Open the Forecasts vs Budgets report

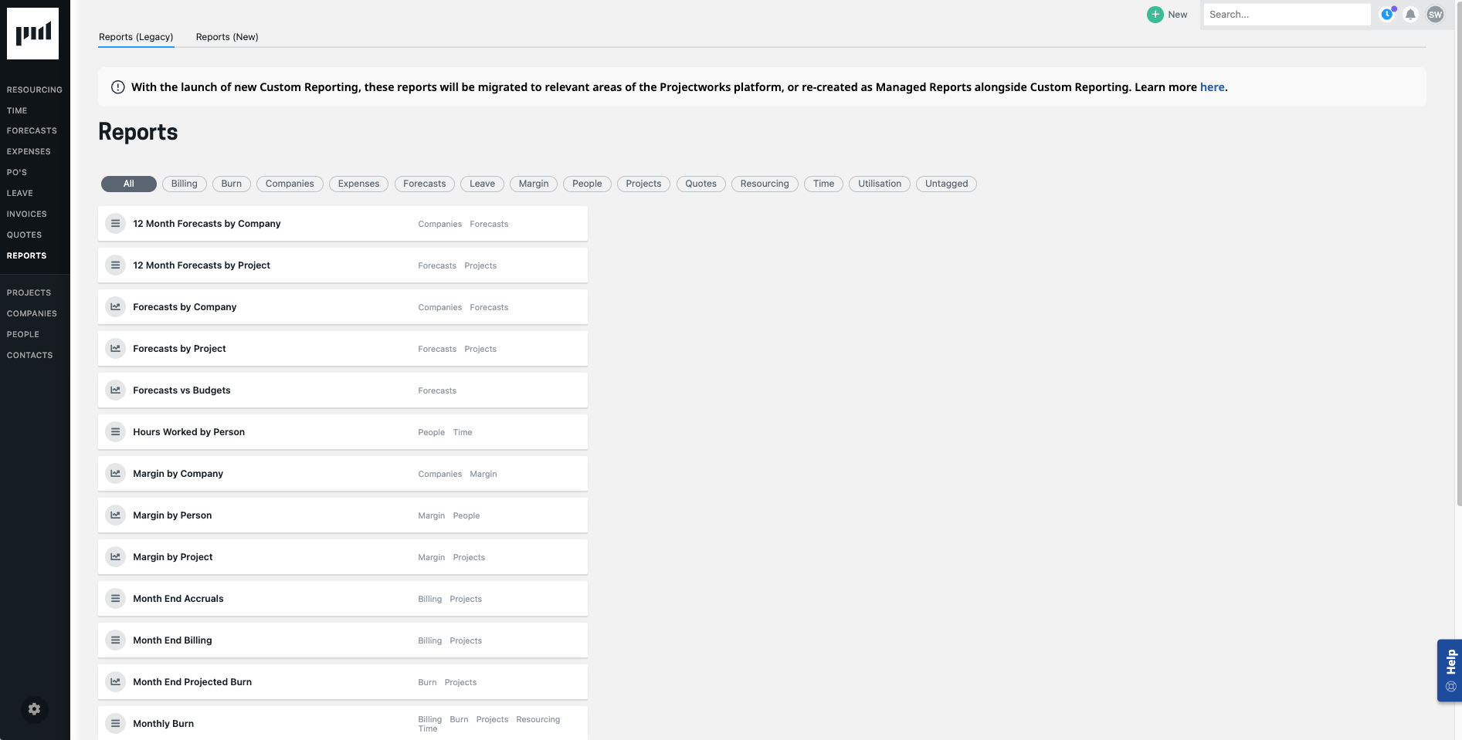(x=343, y=390)
